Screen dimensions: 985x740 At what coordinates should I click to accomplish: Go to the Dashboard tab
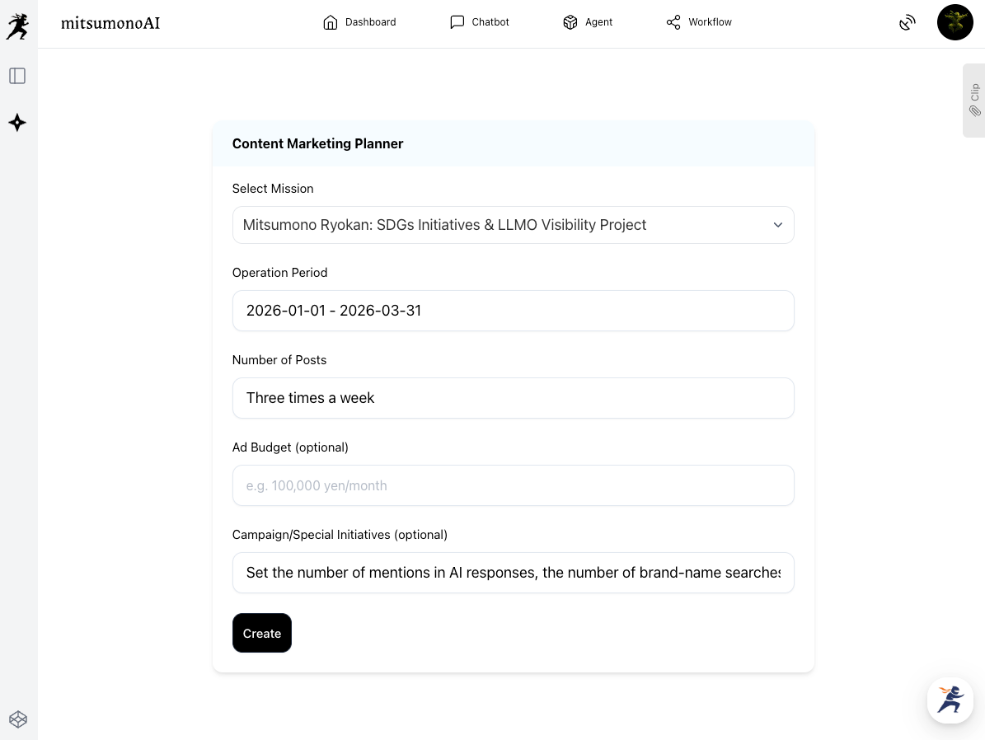(x=359, y=22)
